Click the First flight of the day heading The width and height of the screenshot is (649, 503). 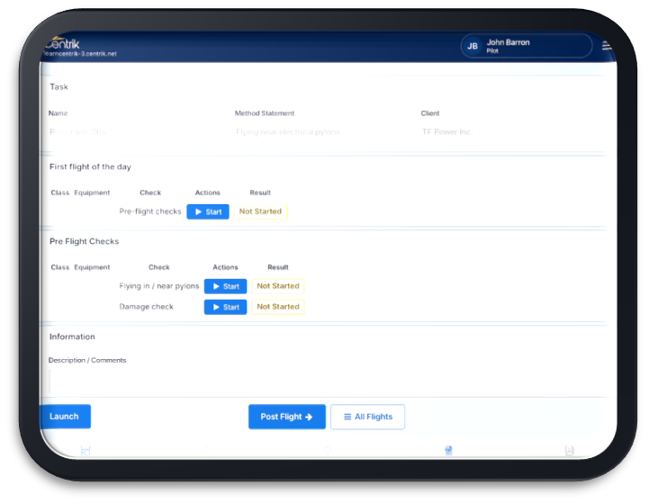[90, 166]
